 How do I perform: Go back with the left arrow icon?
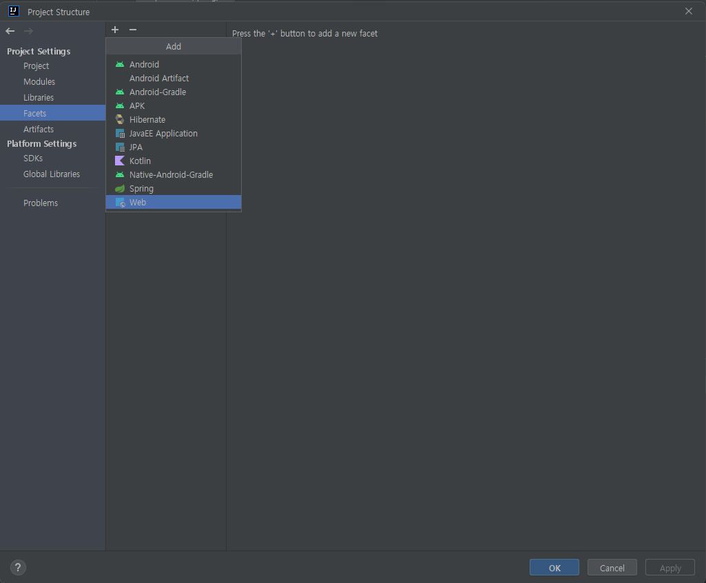(10, 31)
